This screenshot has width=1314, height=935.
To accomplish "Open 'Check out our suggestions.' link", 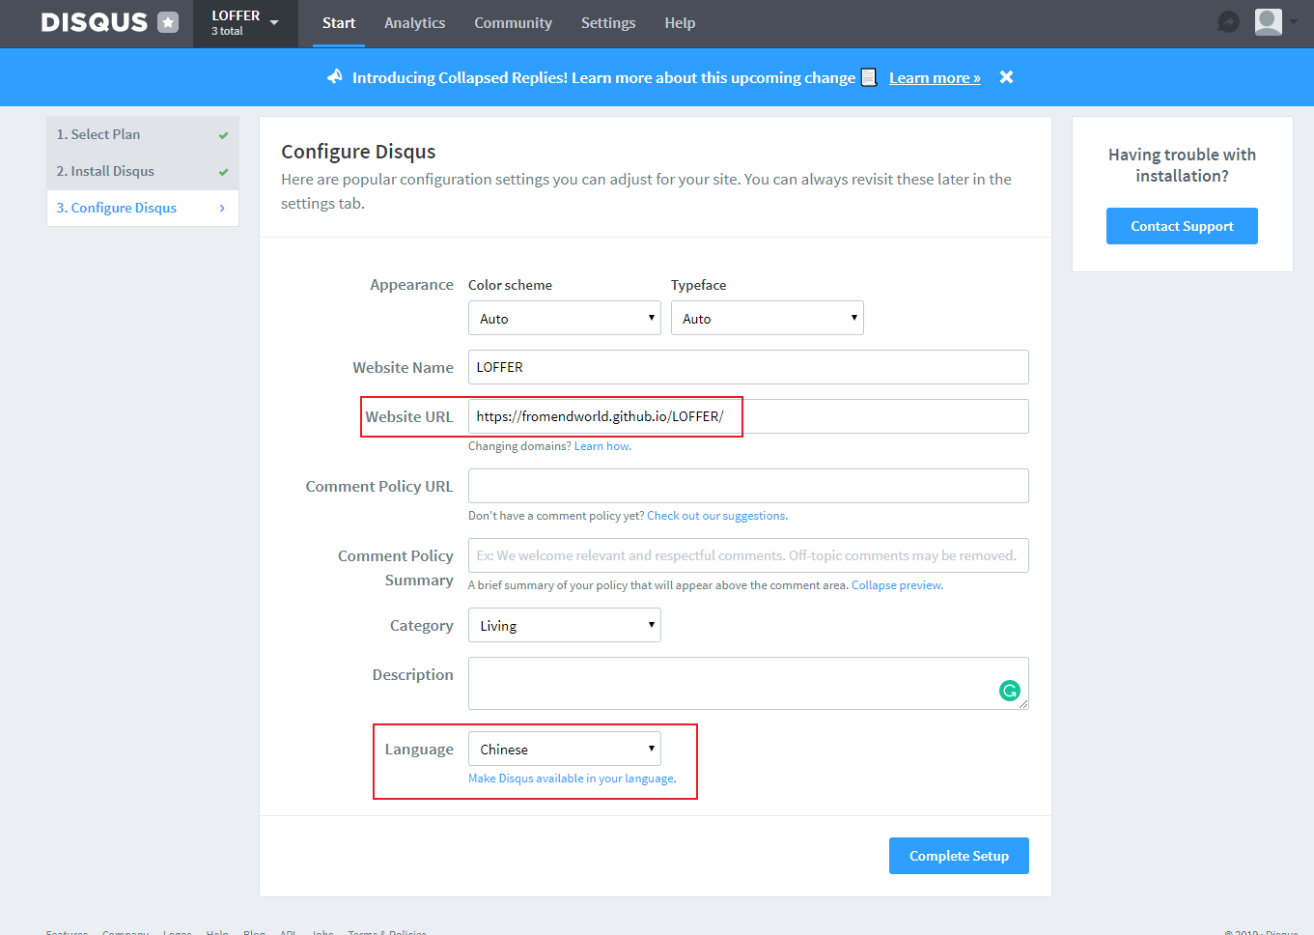I will 717,516.
